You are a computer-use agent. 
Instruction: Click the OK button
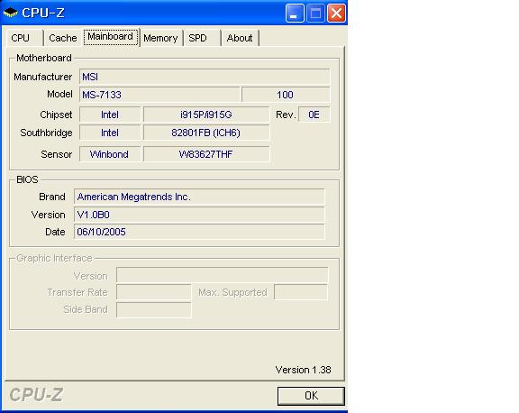pyautogui.click(x=311, y=396)
